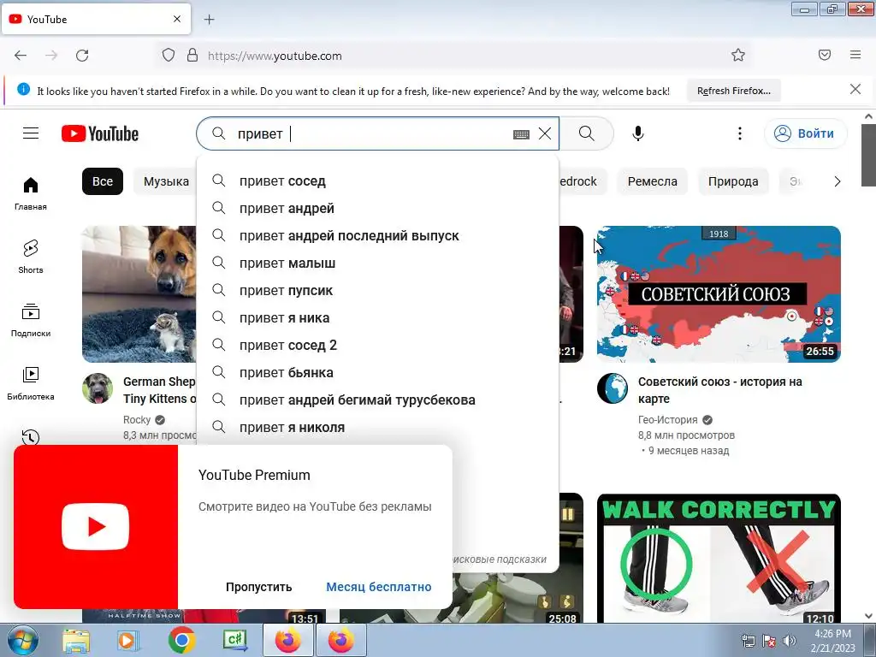Submit search with magnifier button
The height and width of the screenshot is (657, 876).
pos(586,133)
